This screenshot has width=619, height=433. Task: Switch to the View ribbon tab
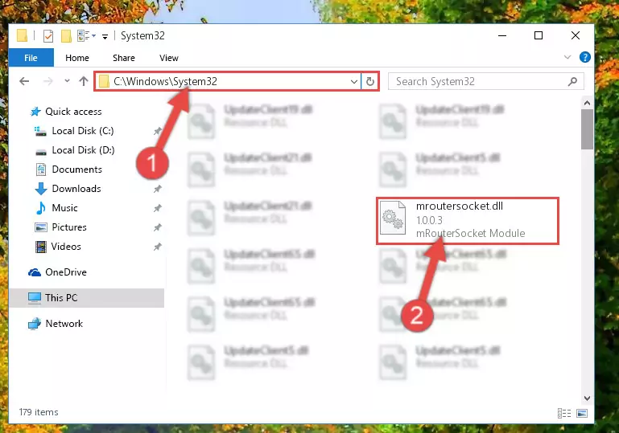coord(168,58)
